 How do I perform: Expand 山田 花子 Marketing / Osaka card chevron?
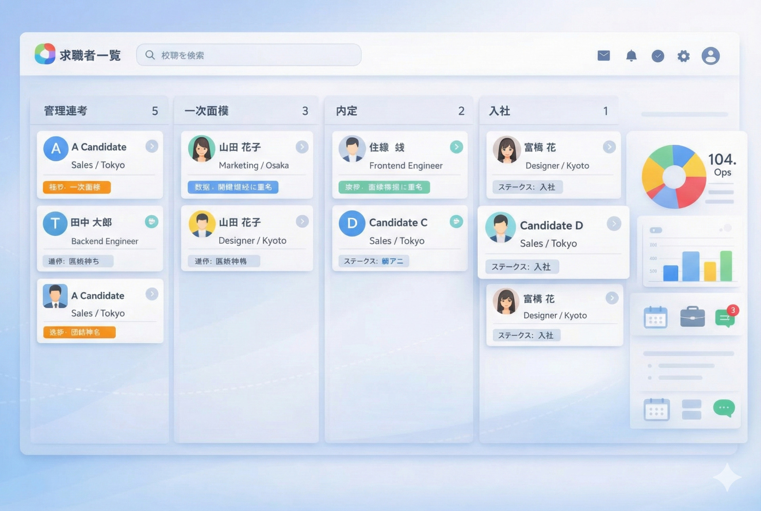302,147
